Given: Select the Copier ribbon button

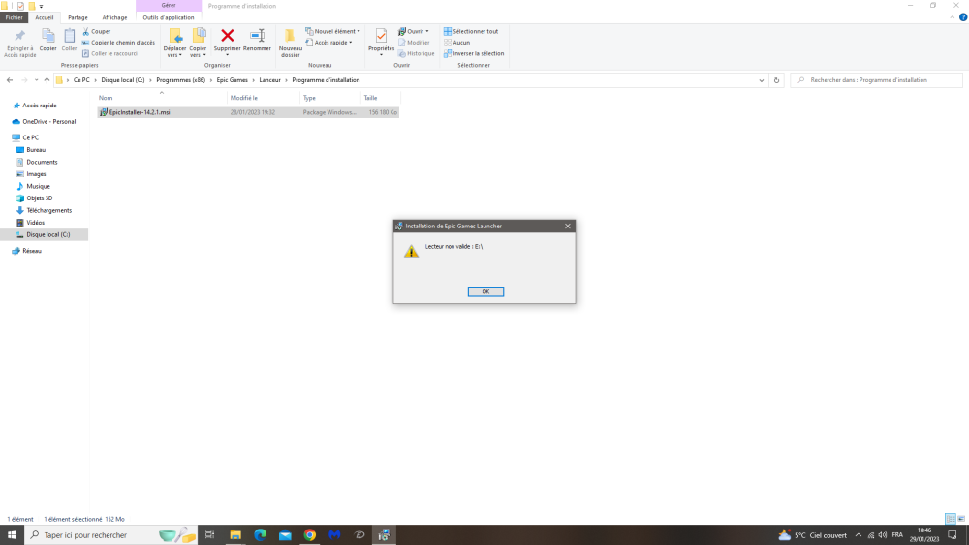Looking at the screenshot, I should click(47, 41).
